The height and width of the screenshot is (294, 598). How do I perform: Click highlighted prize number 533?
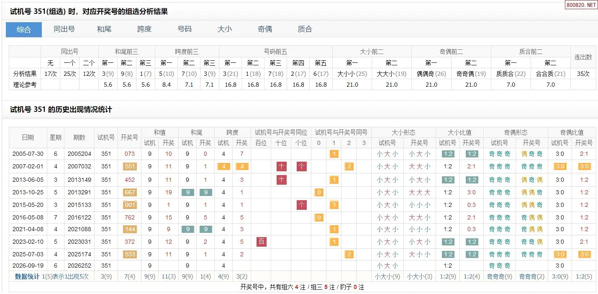pos(130,254)
